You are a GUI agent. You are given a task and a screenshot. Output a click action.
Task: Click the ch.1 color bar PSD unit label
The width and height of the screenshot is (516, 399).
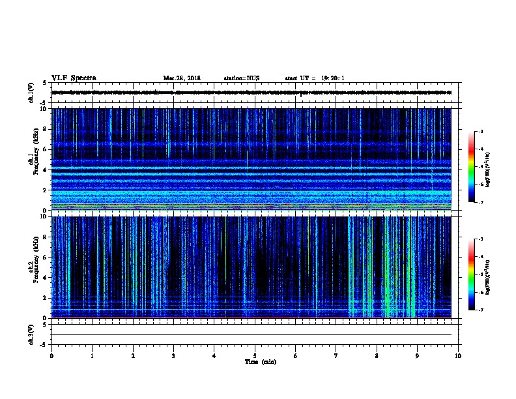pyautogui.click(x=487, y=170)
